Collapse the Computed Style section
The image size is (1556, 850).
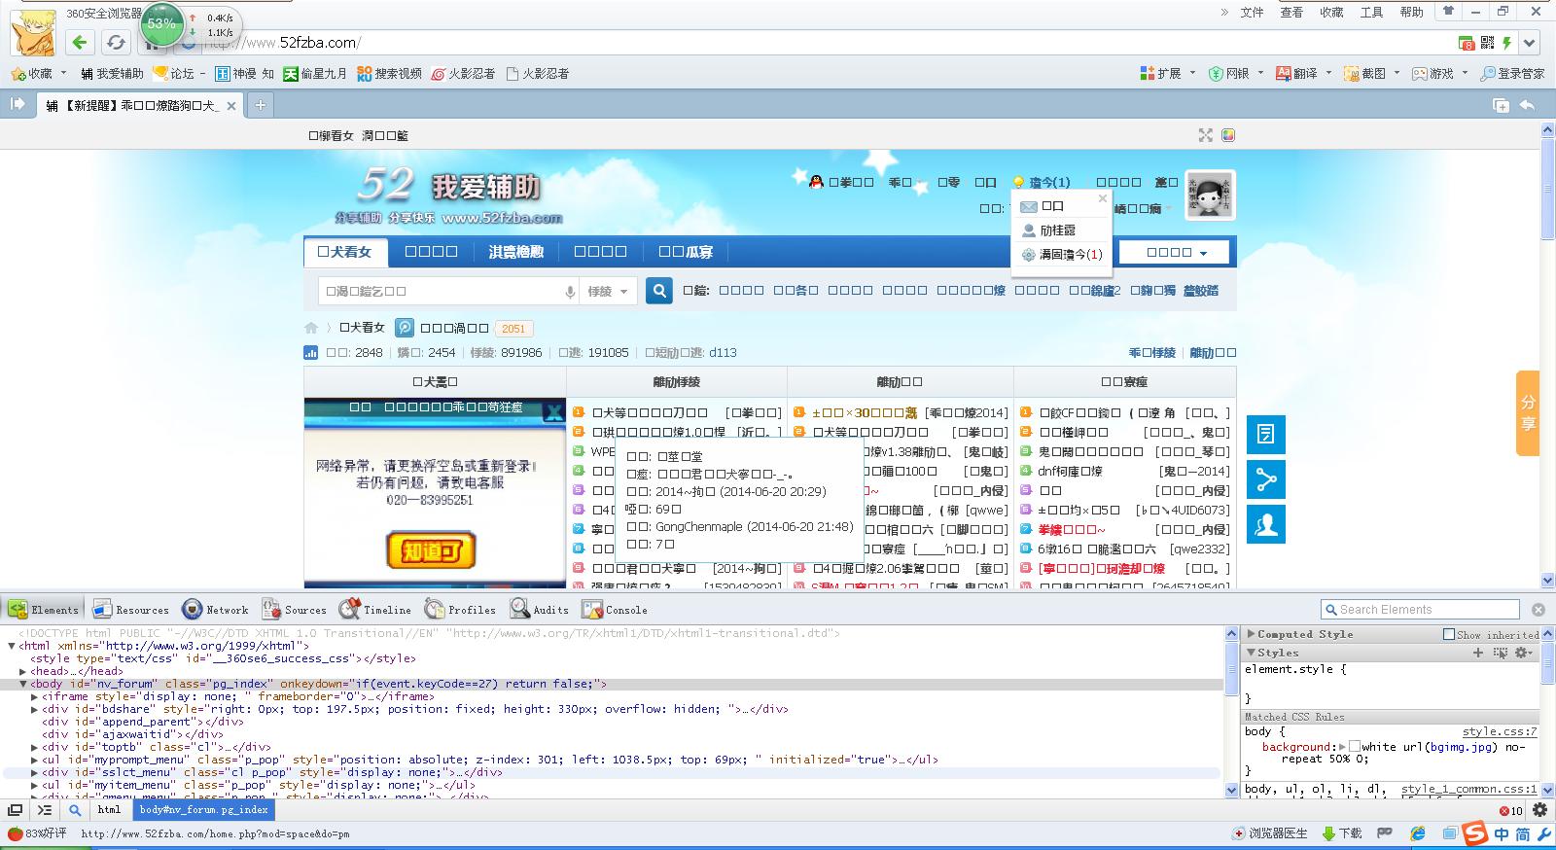coord(1252,634)
